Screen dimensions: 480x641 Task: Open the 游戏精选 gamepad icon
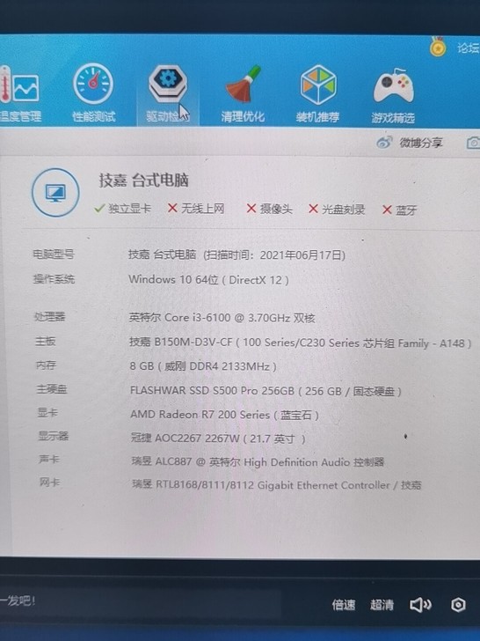click(x=393, y=85)
